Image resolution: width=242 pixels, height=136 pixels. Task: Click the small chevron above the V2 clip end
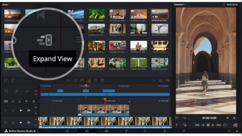[x=130, y=102]
